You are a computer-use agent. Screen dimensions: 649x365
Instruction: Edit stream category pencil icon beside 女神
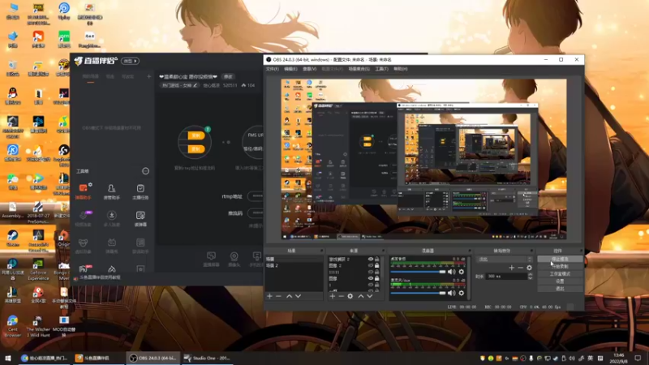[195, 85]
